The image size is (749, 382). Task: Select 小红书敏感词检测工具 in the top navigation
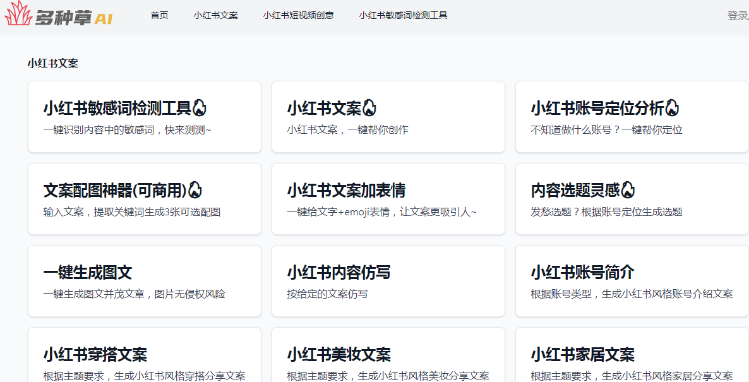tap(403, 15)
